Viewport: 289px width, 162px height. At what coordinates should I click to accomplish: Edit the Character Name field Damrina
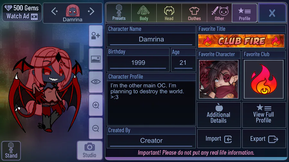[x=151, y=39]
